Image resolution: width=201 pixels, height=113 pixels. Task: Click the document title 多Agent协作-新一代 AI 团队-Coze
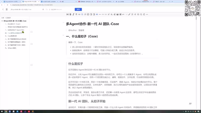point(92,24)
